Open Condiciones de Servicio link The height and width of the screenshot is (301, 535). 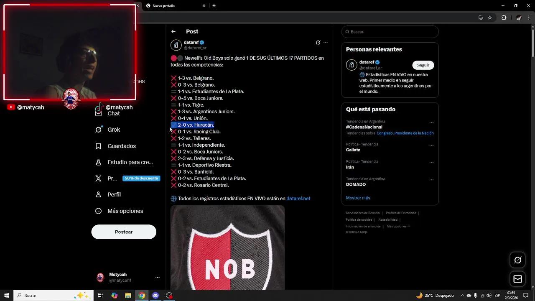pyautogui.click(x=363, y=213)
